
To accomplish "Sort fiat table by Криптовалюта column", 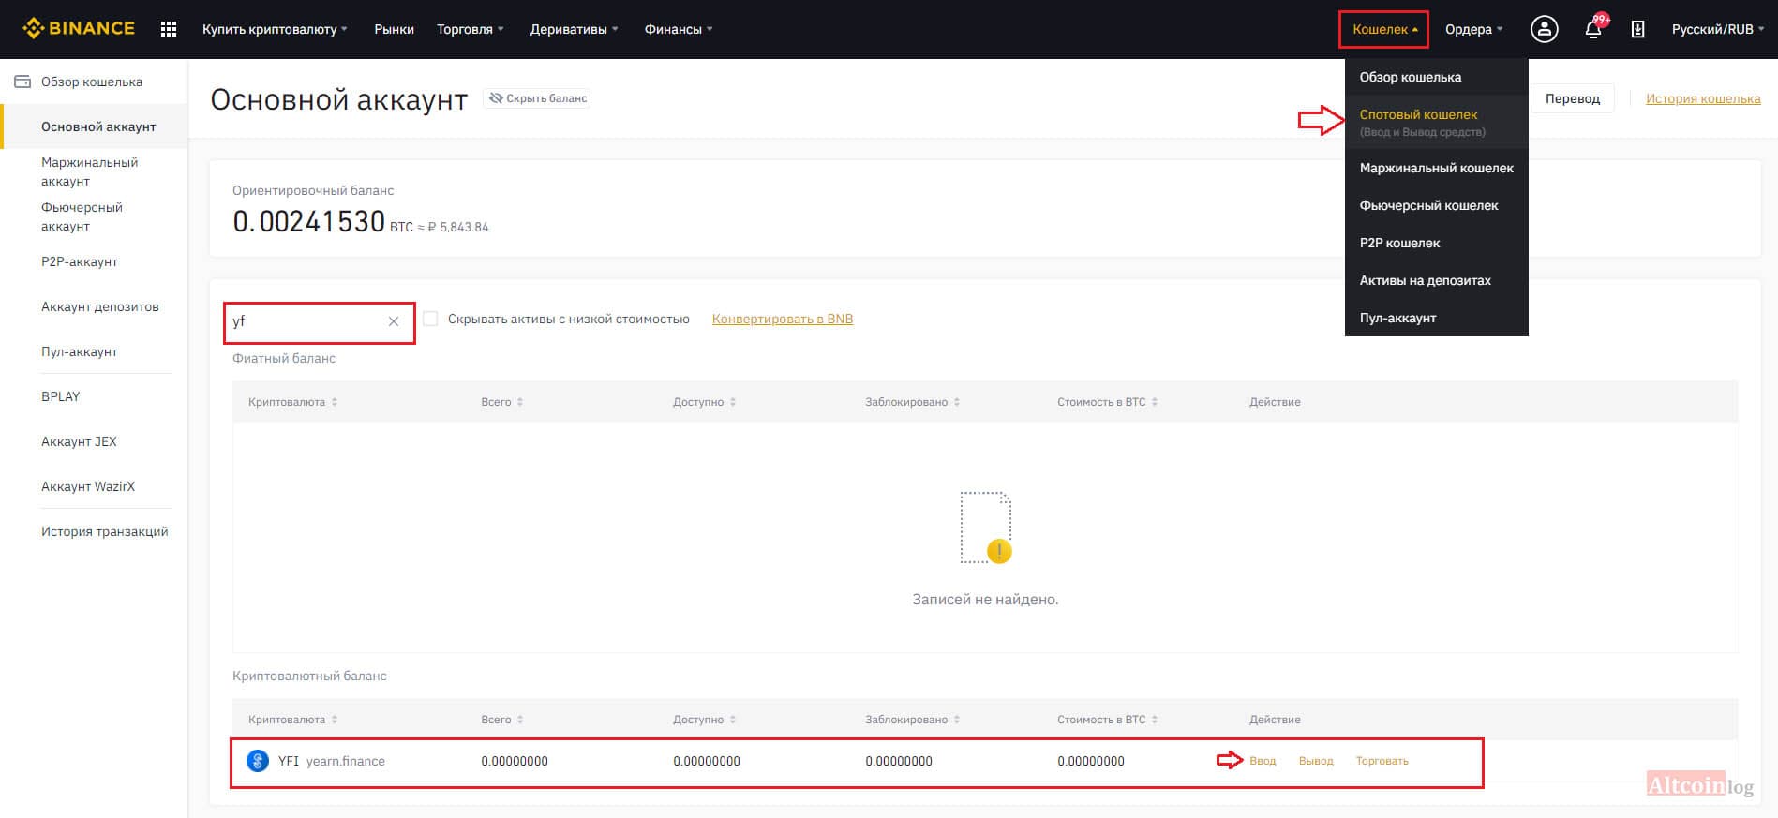I will [x=293, y=402].
